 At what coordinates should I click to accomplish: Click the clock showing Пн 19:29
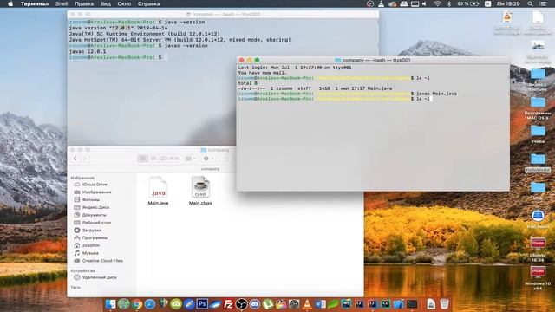tap(508, 3)
